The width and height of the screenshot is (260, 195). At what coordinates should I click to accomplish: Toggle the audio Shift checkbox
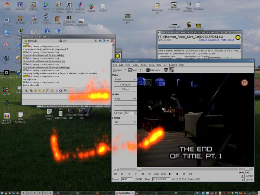pos(116,113)
